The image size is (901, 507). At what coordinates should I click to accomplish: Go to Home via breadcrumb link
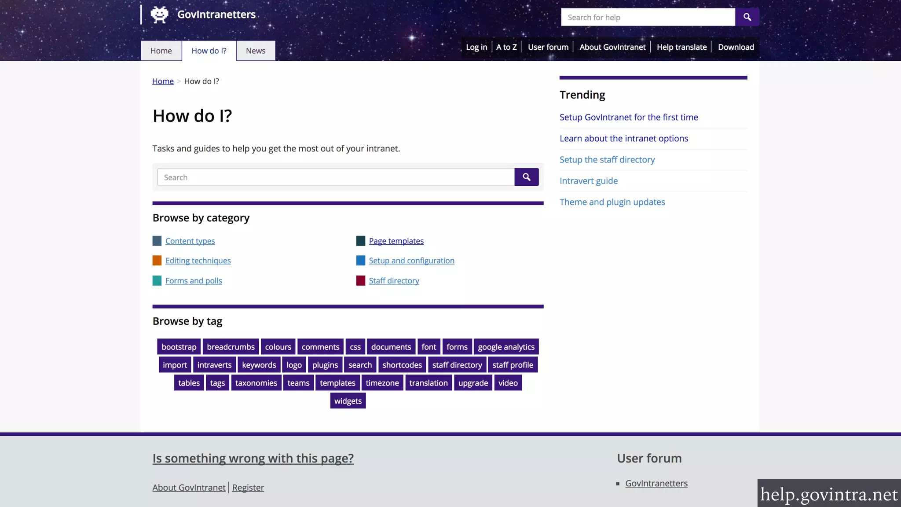tap(163, 81)
